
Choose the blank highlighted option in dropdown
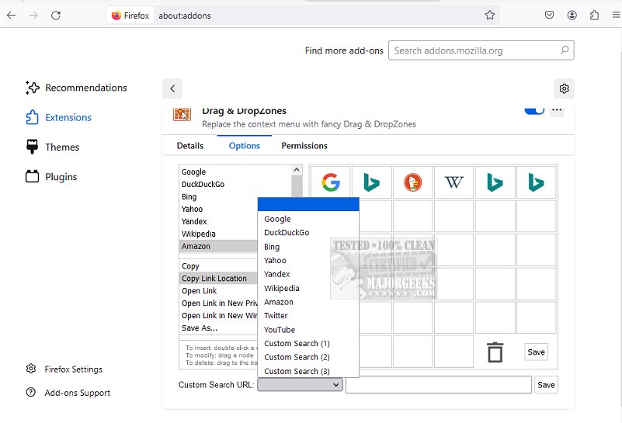click(308, 204)
